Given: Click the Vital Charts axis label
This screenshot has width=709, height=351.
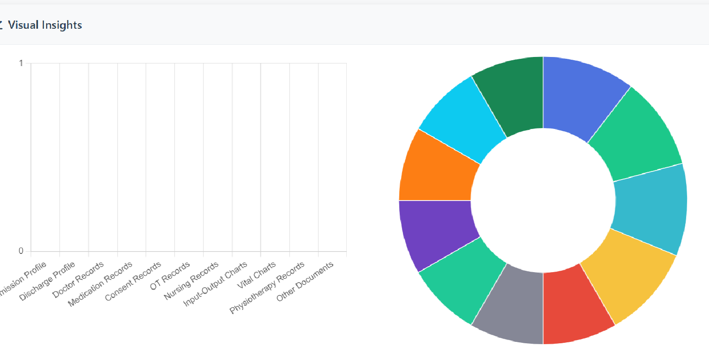Looking at the screenshot, I should [256, 275].
